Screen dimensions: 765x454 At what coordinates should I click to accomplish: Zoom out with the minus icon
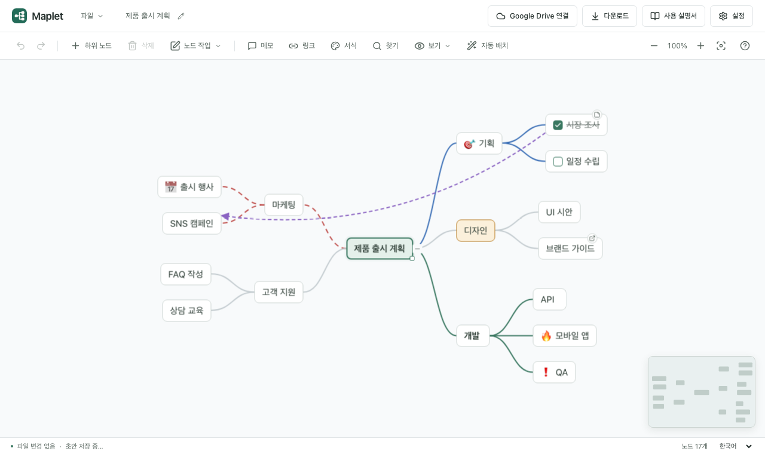point(654,46)
